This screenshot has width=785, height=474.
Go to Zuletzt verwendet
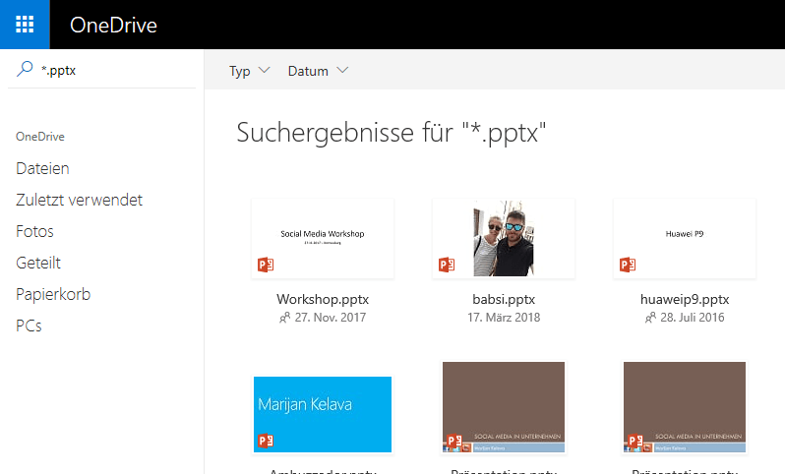(79, 200)
